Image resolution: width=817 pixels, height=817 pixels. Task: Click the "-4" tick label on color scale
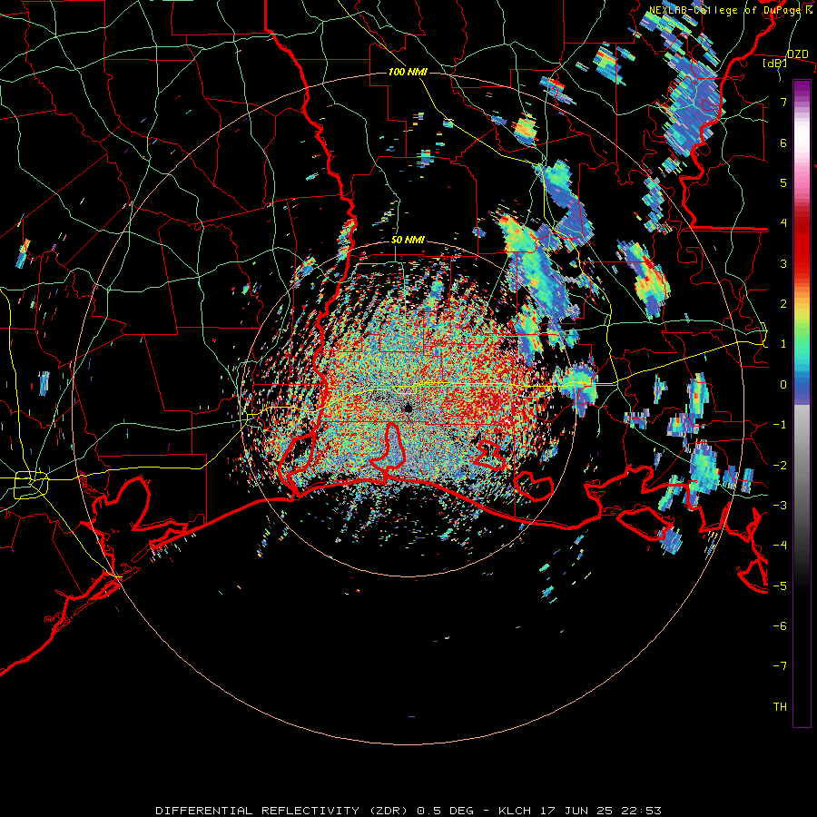tap(780, 546)
